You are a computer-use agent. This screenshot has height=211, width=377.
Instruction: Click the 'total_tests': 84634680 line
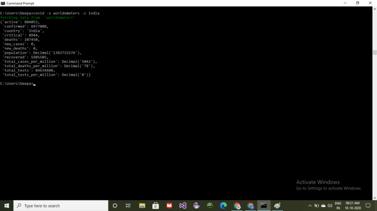tap(29, 70)
